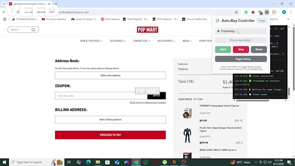Click the debug log vertical scrollbar
Viewport: 295px width, 166px height.
289,91
